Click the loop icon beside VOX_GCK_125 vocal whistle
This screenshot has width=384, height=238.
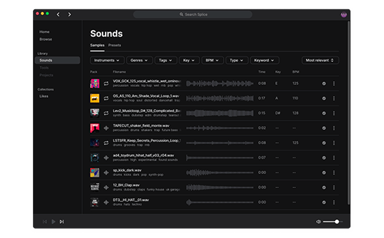click(x=106, y=84)
